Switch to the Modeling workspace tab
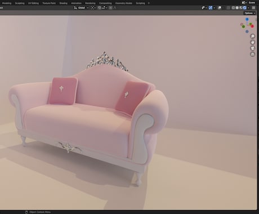 (7, 3)
